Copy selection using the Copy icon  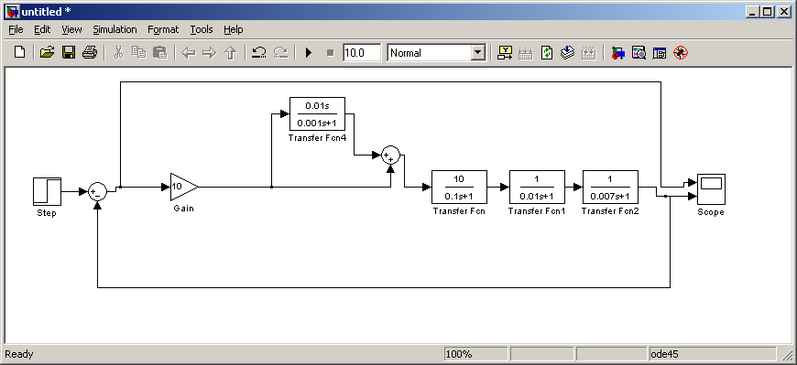(138, 52)
